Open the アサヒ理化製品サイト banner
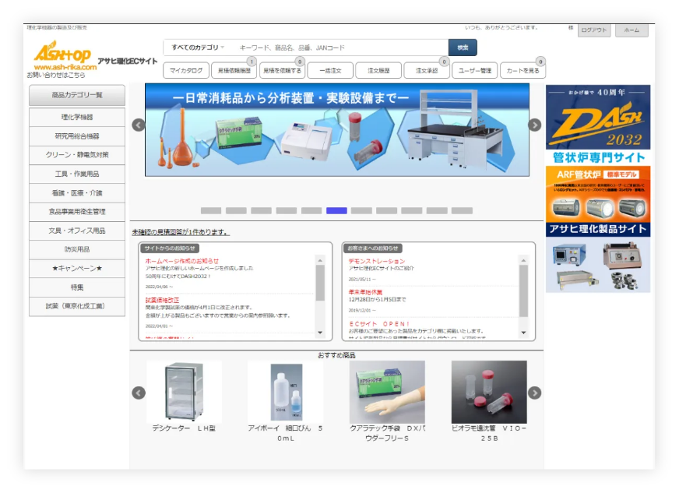This screenshot has width=679, height=493. [598, 258]
